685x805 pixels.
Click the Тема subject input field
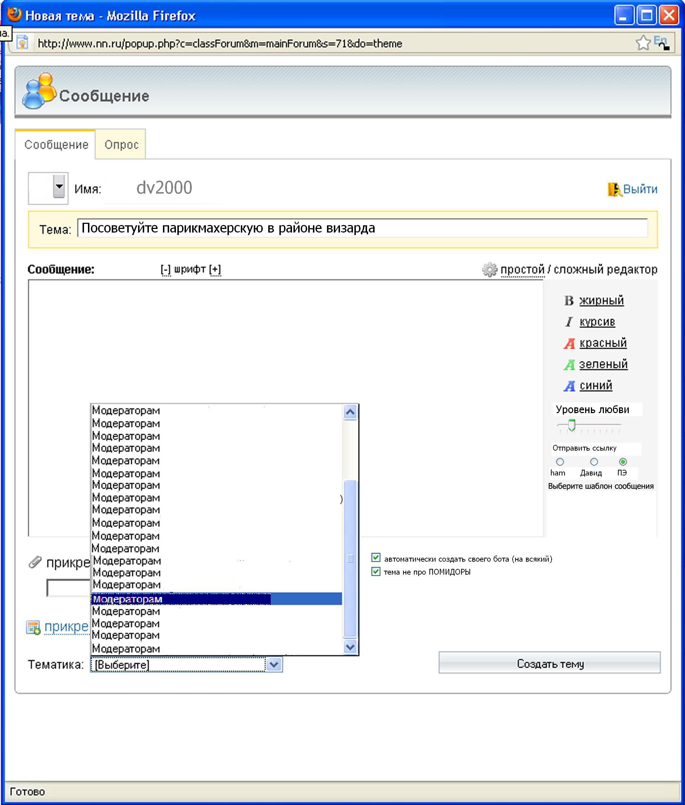pyautogui.click(x=362, y=228)
